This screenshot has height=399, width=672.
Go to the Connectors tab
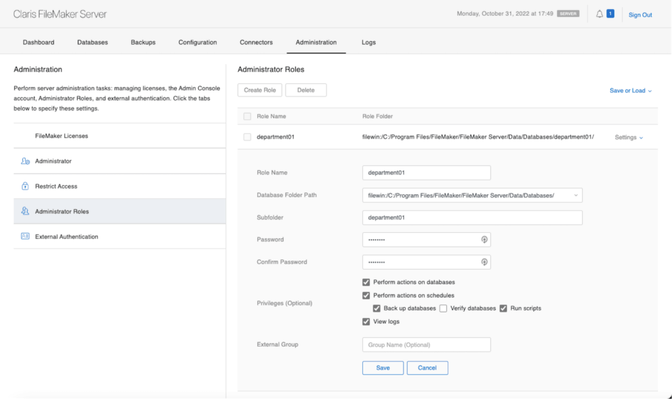pyautogui.click(x=257, y=42)
